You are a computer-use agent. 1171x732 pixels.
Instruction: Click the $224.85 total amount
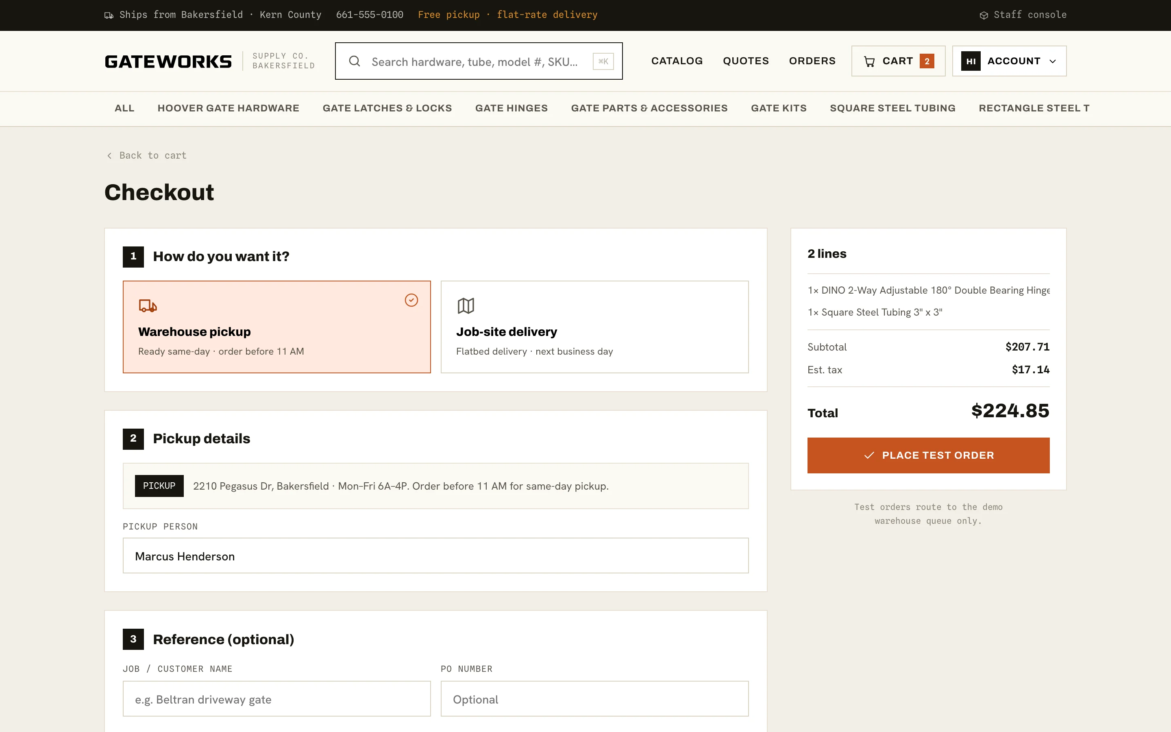(1010, 411)
